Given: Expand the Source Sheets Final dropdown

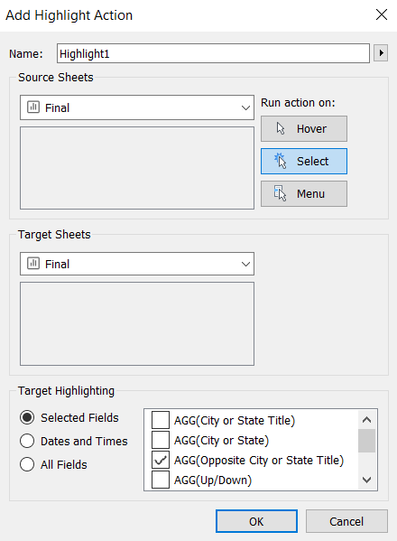Looking at the screenshot, I should coord(137,107).
